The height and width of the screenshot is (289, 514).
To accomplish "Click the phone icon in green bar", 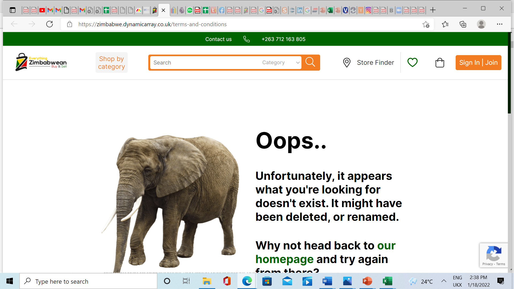I will coord(246,39).
